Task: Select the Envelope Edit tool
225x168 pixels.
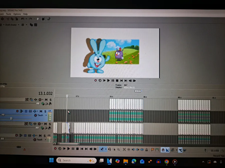Action: point(110,149)
